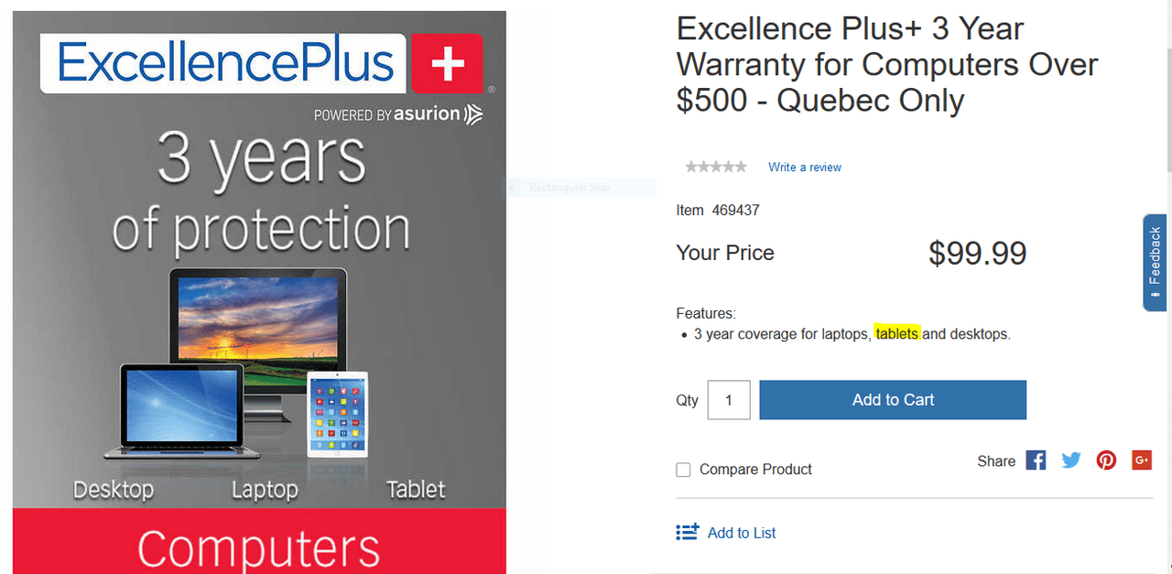The width and height of the screenshot is (1172, 574).
Task: Click the quantity input field
Action: coord(728,400)
